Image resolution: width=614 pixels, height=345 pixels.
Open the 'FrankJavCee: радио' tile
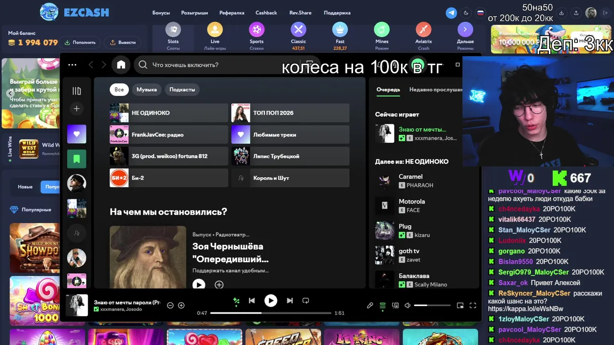point(169,135)
